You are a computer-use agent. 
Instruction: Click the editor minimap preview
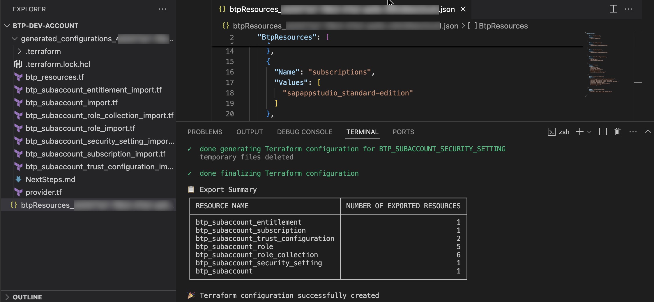601,65
